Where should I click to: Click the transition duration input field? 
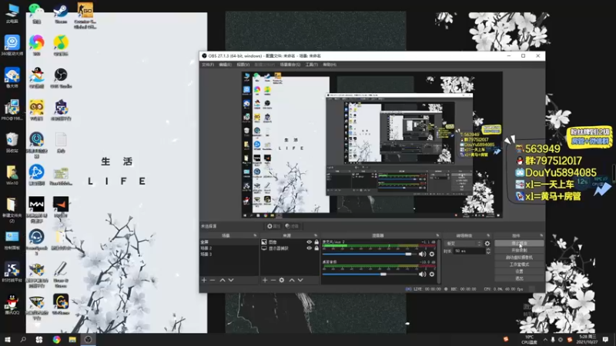[x=469, y=251]
